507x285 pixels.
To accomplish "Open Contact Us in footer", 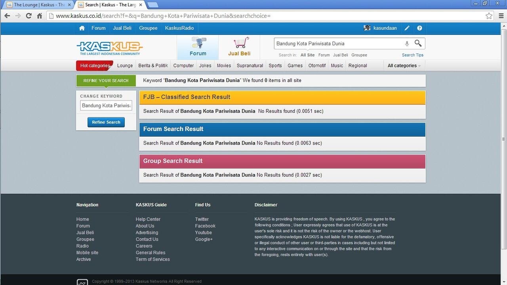I will pos(147,239).
